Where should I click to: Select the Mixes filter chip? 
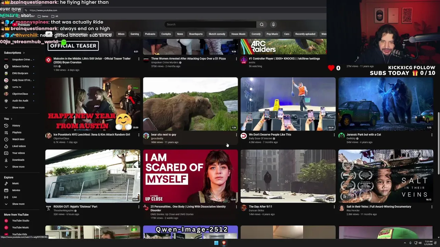(121, 34)
